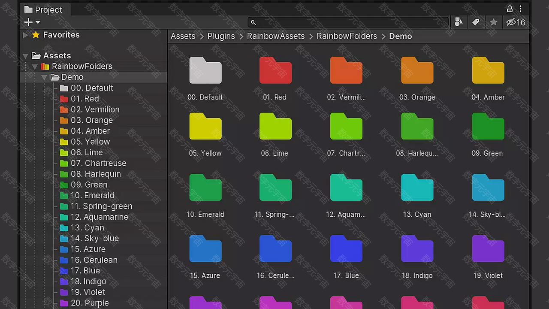Select the 08. Harlequin folder icon in grid
The width and height of the screenshot is (549, 309).
417,126
